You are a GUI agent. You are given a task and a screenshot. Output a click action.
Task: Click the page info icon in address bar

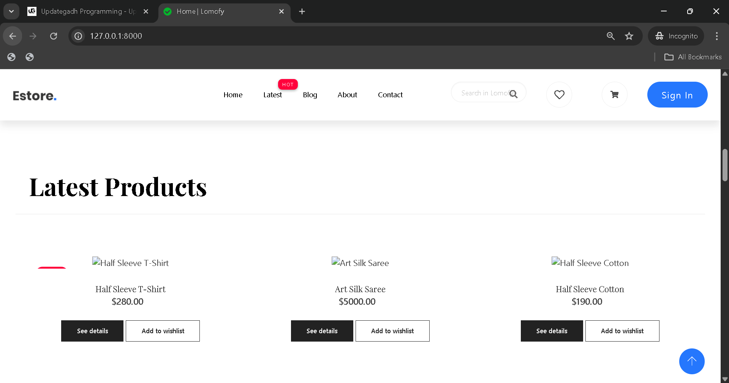click(78, 36)
